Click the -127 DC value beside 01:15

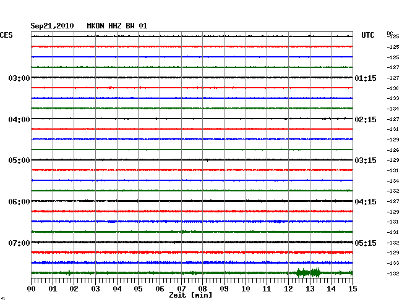(393, 78)
